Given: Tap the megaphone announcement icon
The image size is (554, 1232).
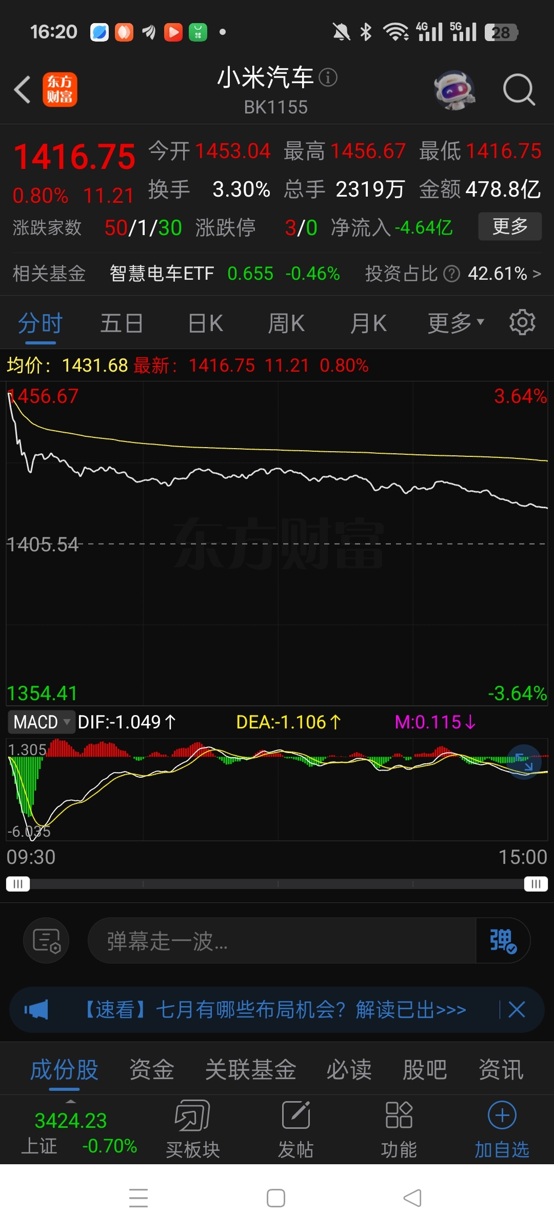Looking at the screenshot, I should click(36, 1010).
